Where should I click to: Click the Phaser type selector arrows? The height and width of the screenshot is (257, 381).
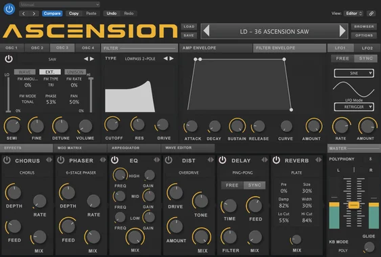point(103,160)
